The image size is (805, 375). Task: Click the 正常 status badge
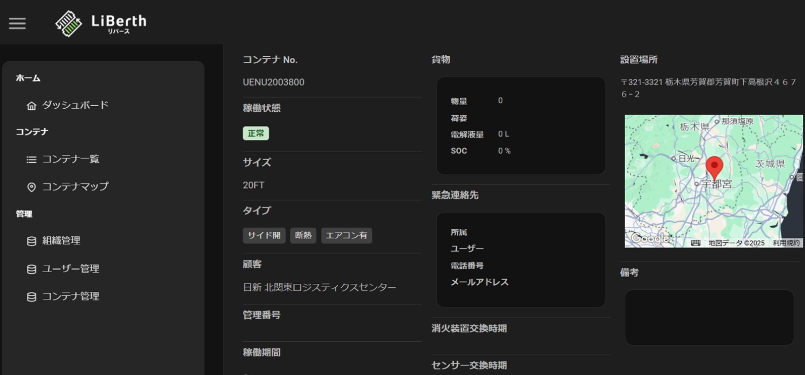(x=256, y=133)
